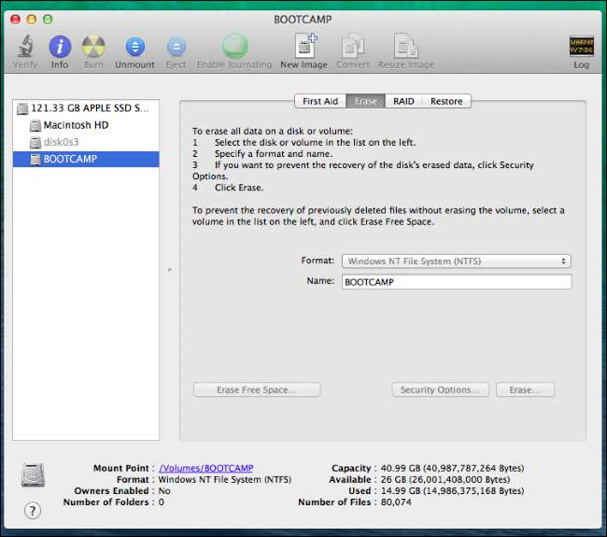The image size is (607, 537).
Task: Switch to the First Aid tab
Action: 320,101
